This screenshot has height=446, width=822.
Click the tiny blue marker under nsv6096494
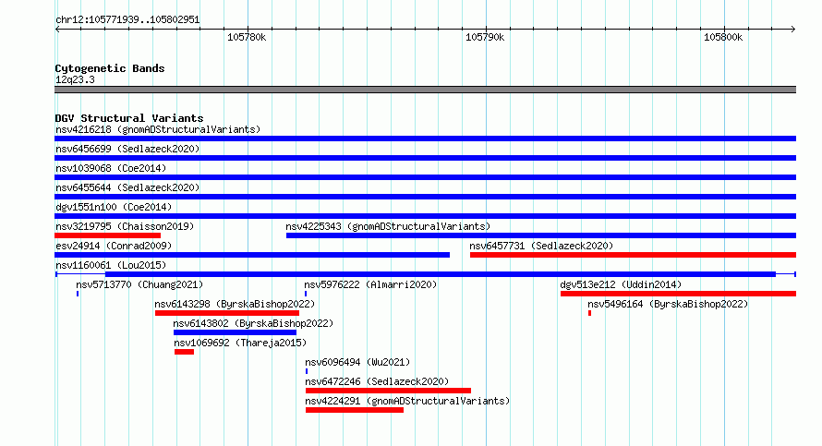tap(307, 371)
